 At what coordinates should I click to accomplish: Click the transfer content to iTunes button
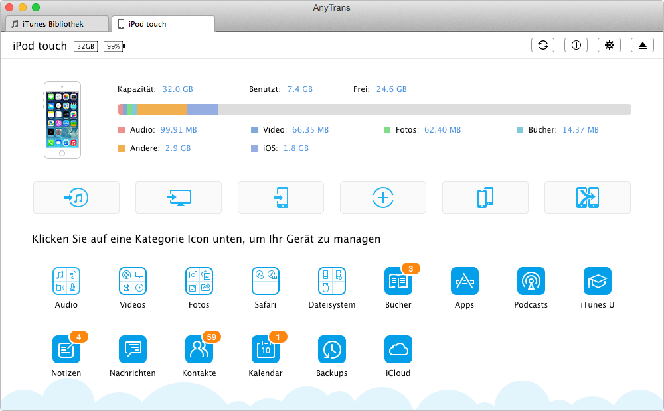(x=76, y=198)
